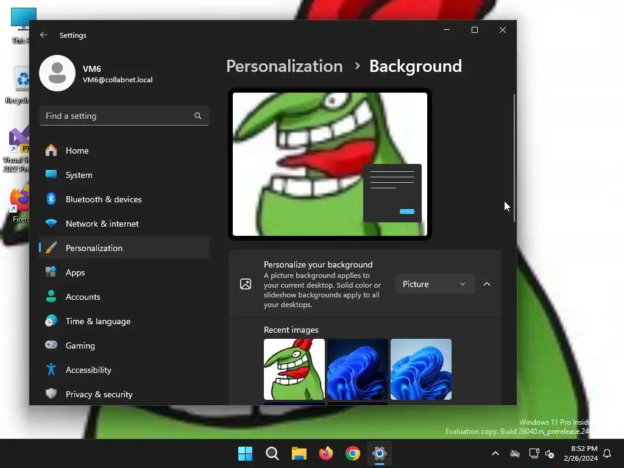Select the Recycle Bin desktop icon
Screen dimensions: 624x468
coord(17,85)
